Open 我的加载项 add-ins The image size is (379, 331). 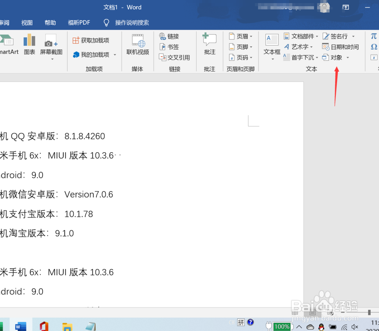pos(91,55)
